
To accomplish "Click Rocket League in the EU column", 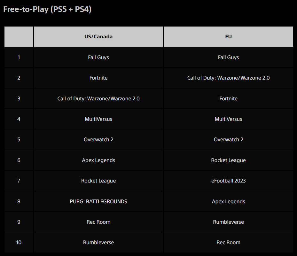I will pyautogui.click(x=228, y=160).
